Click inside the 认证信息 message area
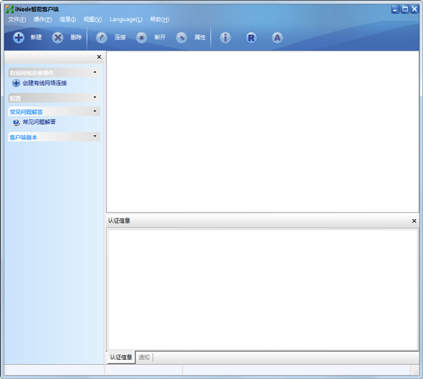 (x=263, y=290)
